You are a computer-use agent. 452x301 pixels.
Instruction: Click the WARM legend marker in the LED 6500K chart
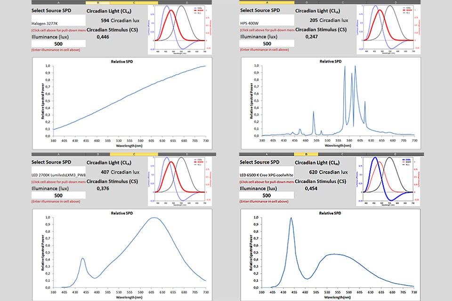(404, 162)
